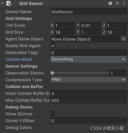
Task: Select the Grid Size X value field
Action: 65,32
